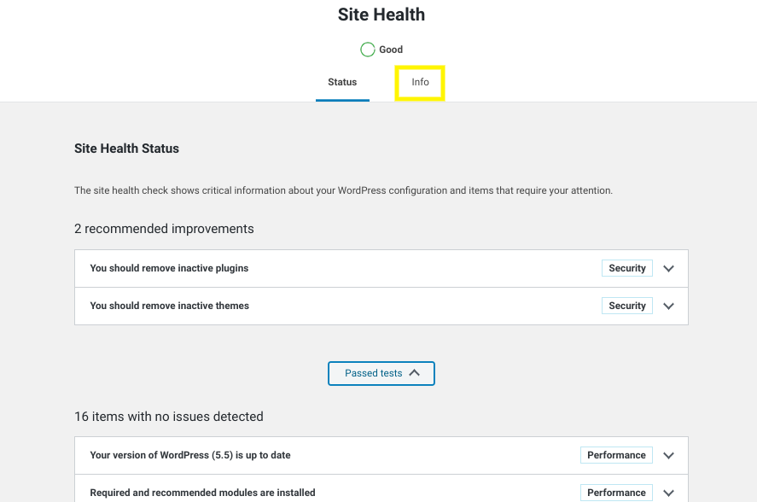Click '2 recommended improvements' heading
757x502 pixels.
[164, 229]
